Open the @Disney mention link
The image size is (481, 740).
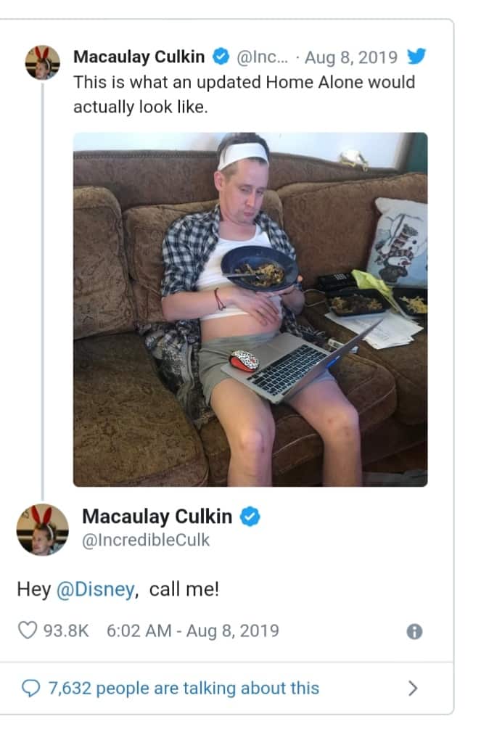[x=96, y=589]
